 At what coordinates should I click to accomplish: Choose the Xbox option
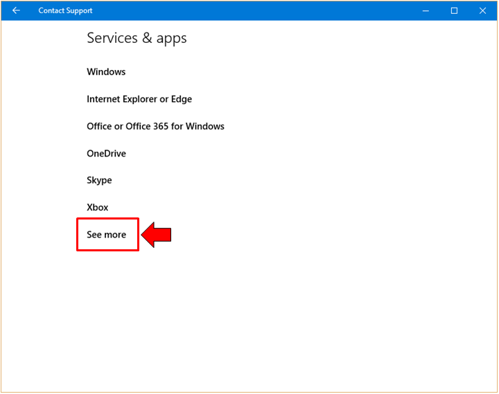click(98, 207)
